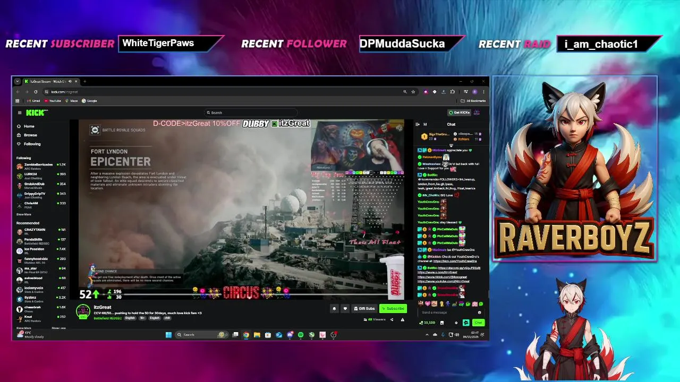
Task: Click share icon beside viewer count
Action: click(x=392, y=319)
